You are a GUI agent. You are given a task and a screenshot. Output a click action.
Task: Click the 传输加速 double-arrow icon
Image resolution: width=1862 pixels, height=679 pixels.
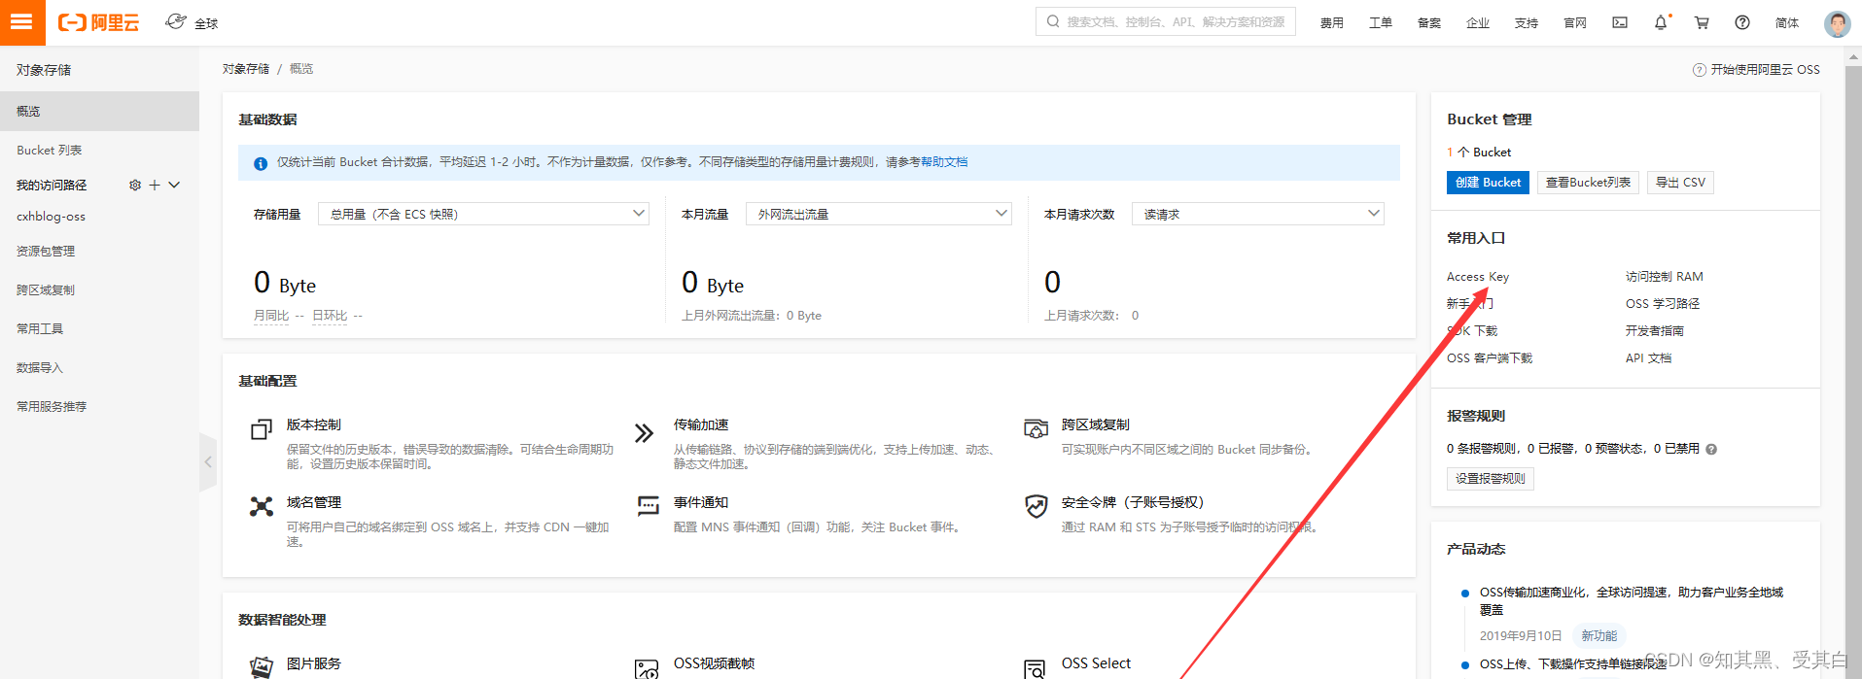coord(644,433)
